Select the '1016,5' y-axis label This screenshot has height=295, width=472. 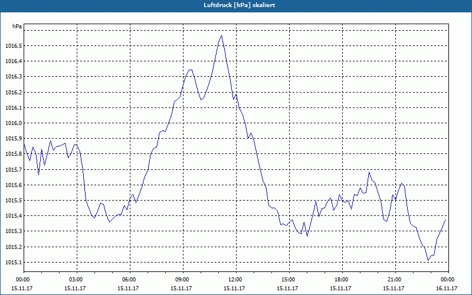tap(14, 46)
